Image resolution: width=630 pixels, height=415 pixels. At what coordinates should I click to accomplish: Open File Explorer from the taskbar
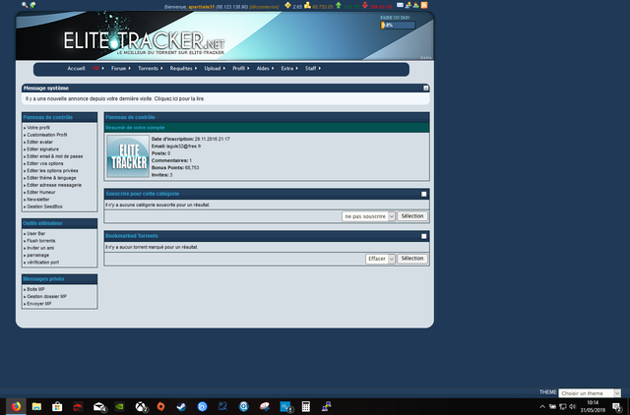(36, 406)
